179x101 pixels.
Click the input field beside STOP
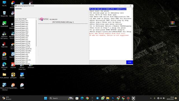point(107,62)
